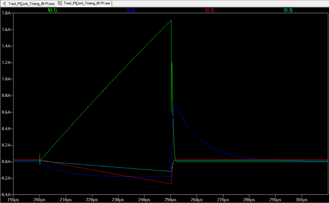Click the red I(L7) trace minimum point

pyautogui.click(x=171, y=184)
